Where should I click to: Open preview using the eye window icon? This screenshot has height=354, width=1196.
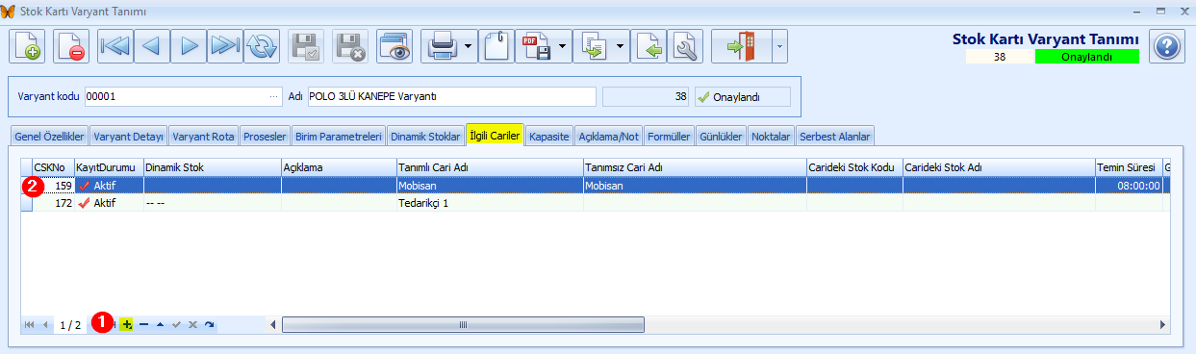pyautogui.click(x=394, y=46)
